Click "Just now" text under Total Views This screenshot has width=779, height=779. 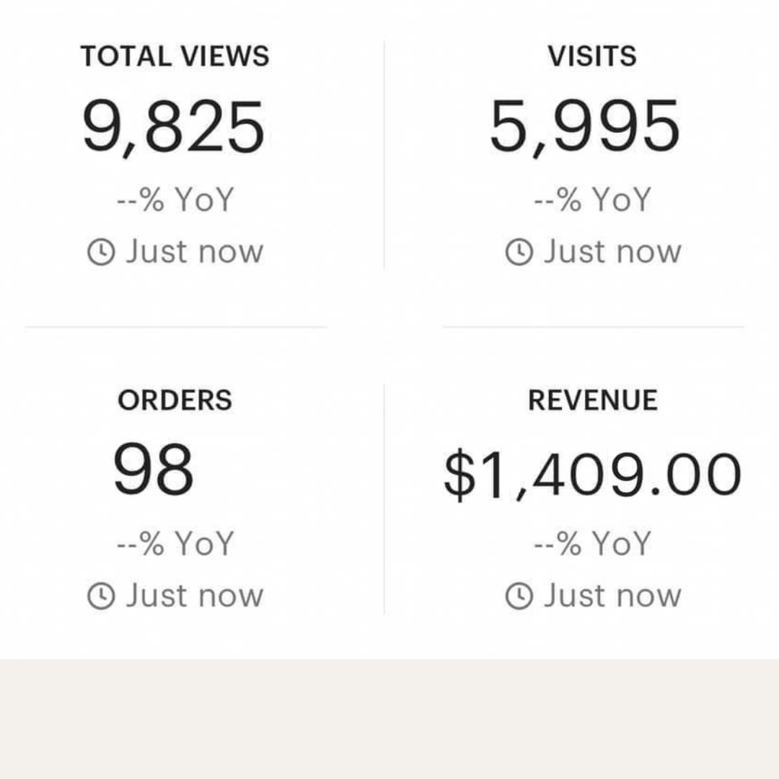point(195,252)
